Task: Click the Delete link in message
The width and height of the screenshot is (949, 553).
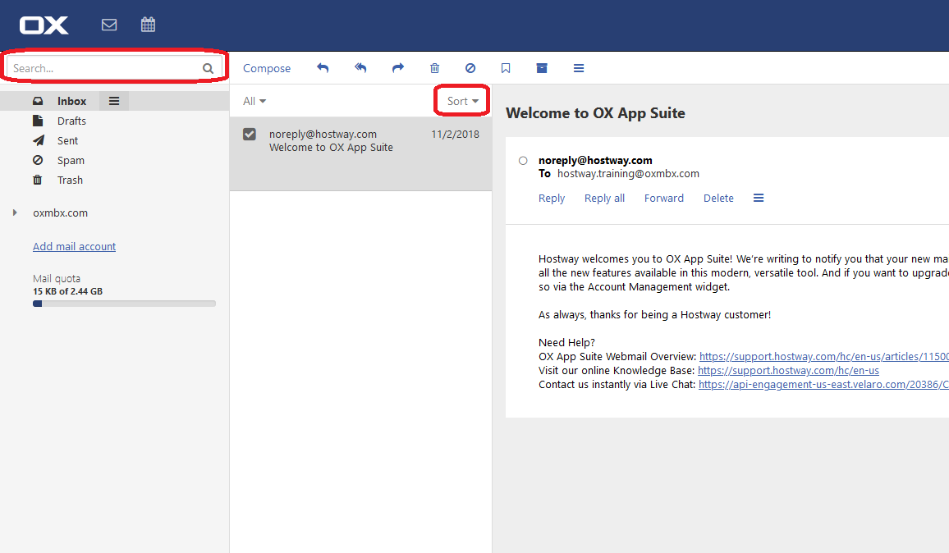Action: [x=718, y=198]
